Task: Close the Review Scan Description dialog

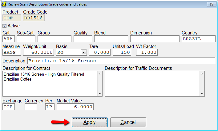Action: 212,4
